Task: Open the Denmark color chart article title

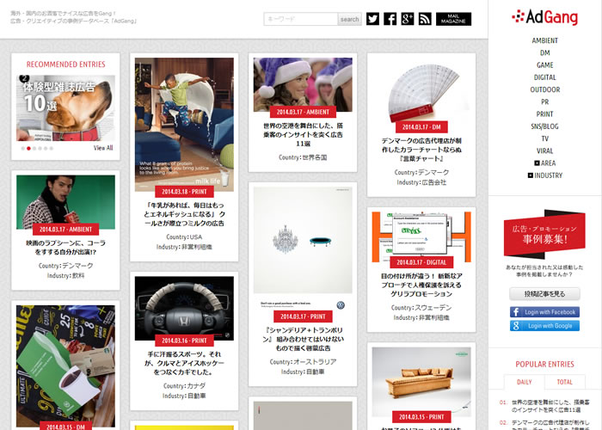Action: [x=421, y=150]
